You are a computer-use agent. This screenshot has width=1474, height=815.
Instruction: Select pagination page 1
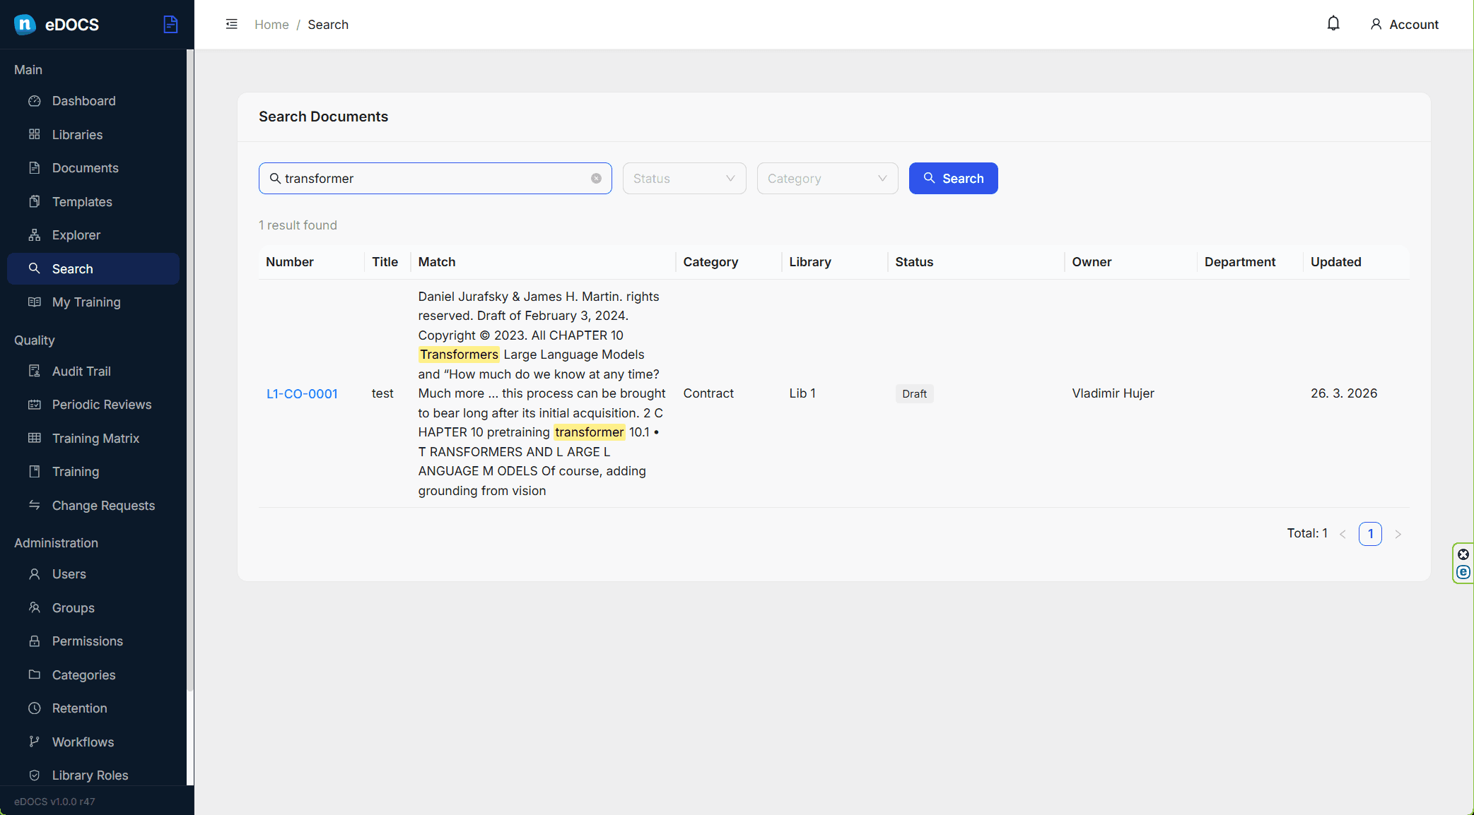coord(1370,534)
